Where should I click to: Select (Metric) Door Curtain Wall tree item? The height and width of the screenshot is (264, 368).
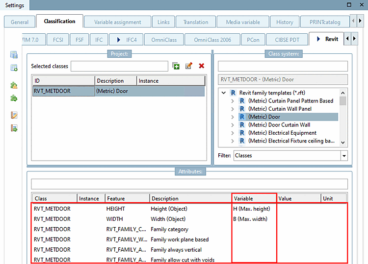pos(279,125)
